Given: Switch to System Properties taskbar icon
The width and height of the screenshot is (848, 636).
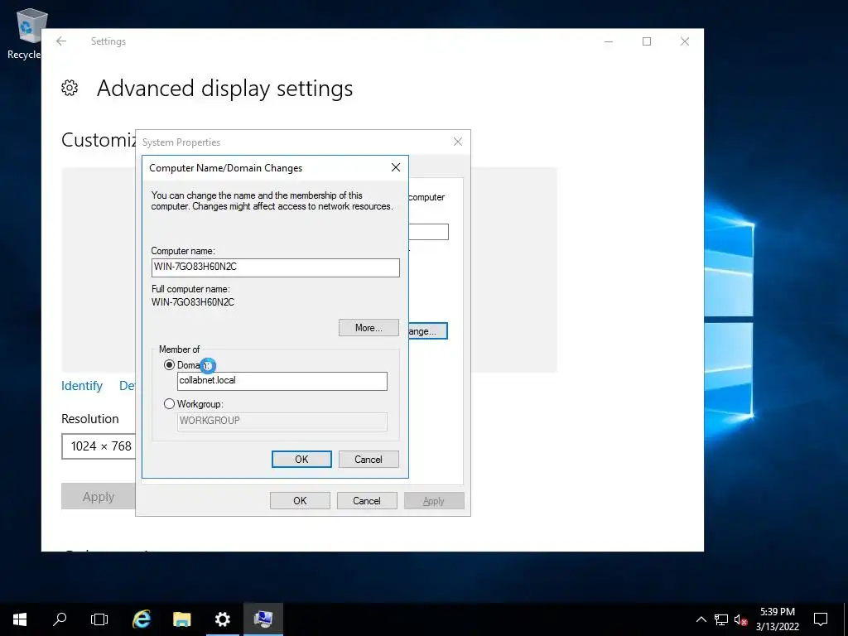Looking at the screenshot, I should tap(263, 619).
